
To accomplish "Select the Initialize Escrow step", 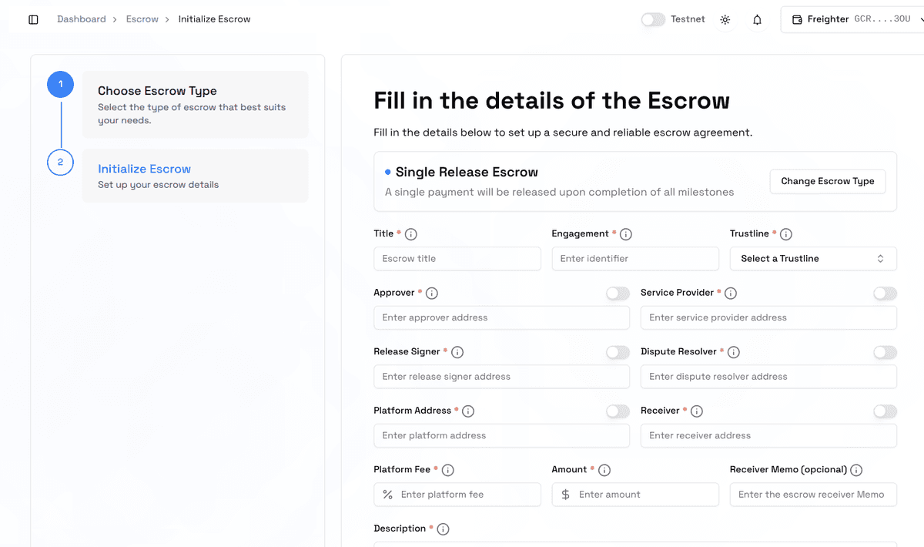I will pyautogui.click(x=144, y=168).
